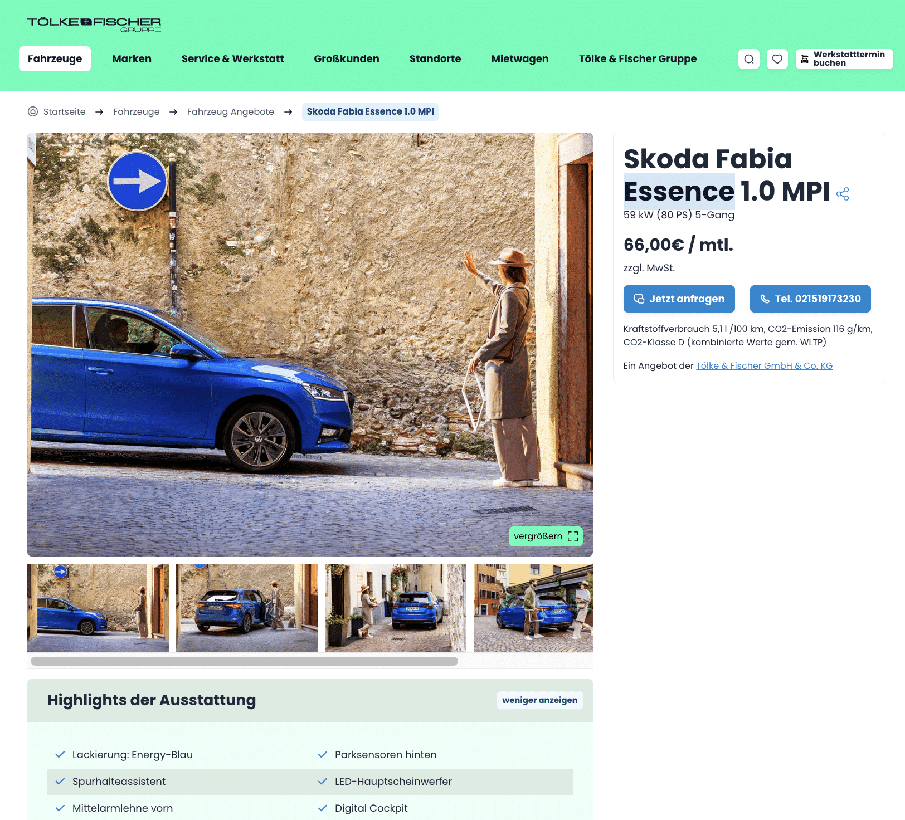Open the Fahrzeuge menu tab
This screenshot has width=905, height=820.
click(x=55, y=59)
